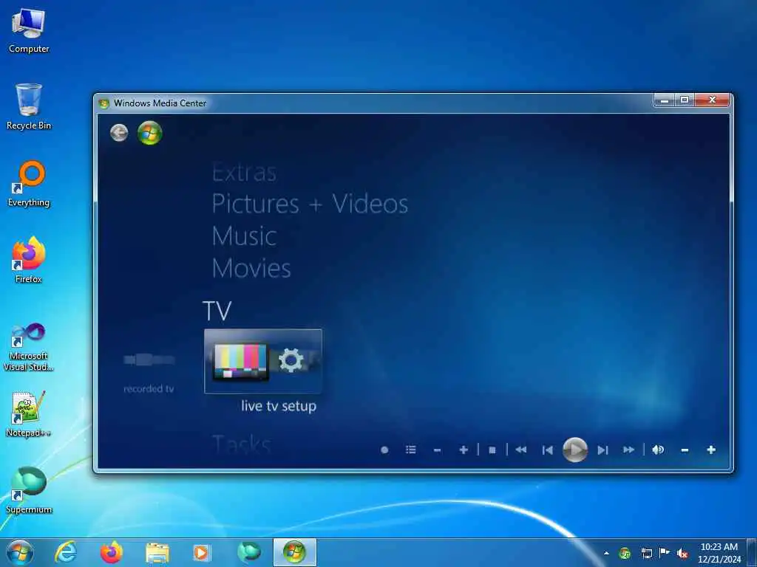Screen dimensions: 757x567
Task: Select the Music menu entry
Action: click(244, 236)
